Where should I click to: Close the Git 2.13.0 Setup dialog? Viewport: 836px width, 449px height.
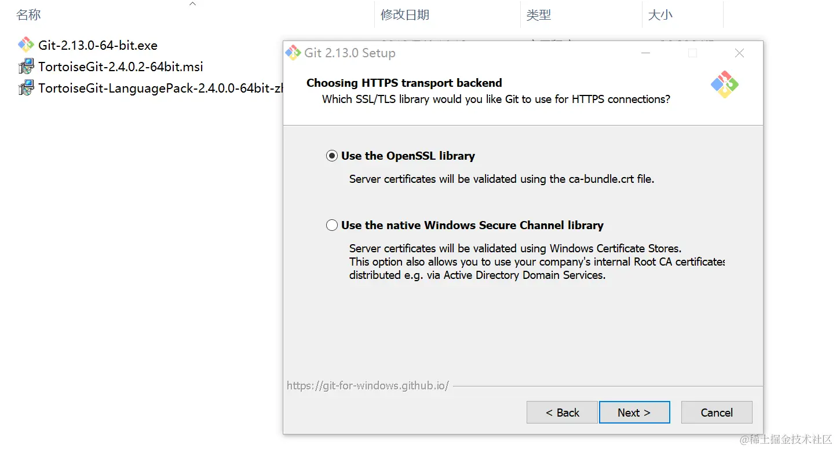(739, 53)
